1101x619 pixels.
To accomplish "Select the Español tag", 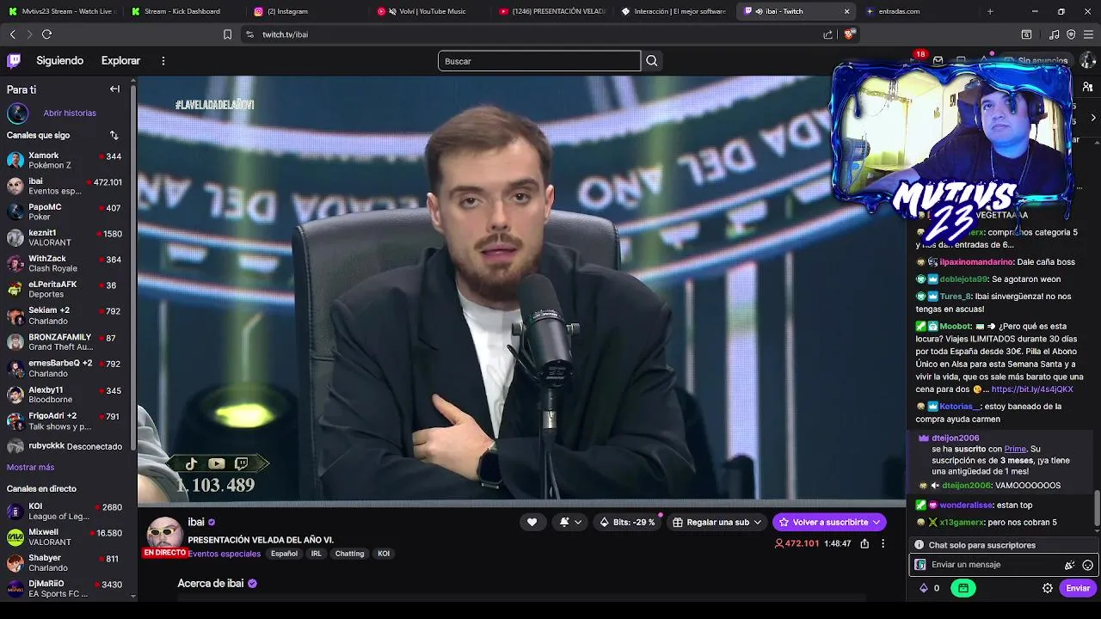I will click(284, 554).
